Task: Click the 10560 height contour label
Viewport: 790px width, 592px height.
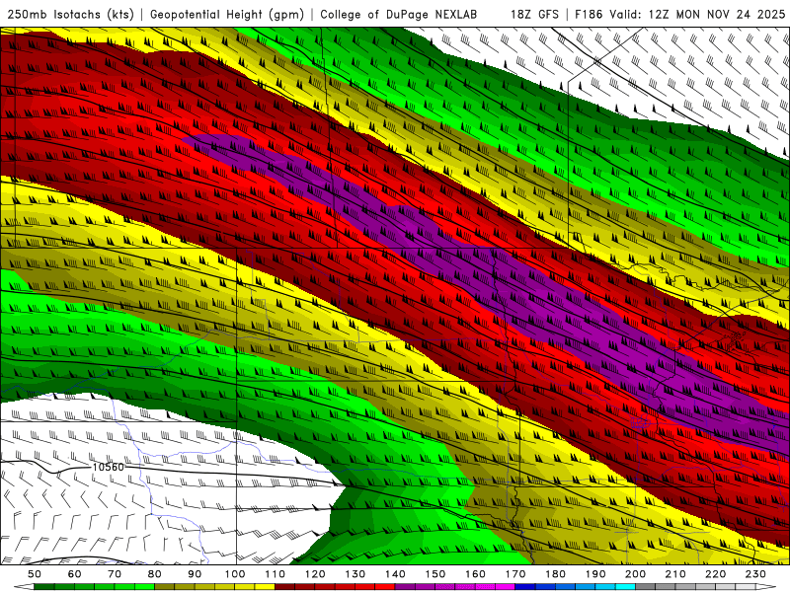Action: (109, 467)
